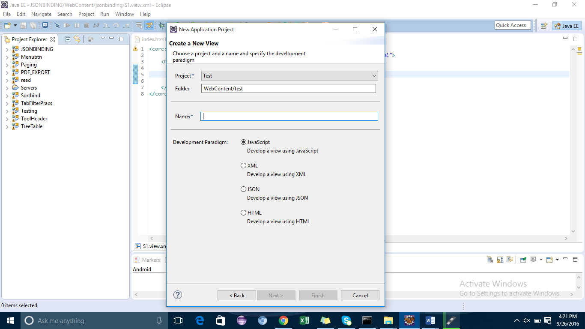Open the Open Console dropdown arrow
The height and width of the screenshot is (329, 585).
click(x=557, y=260)
